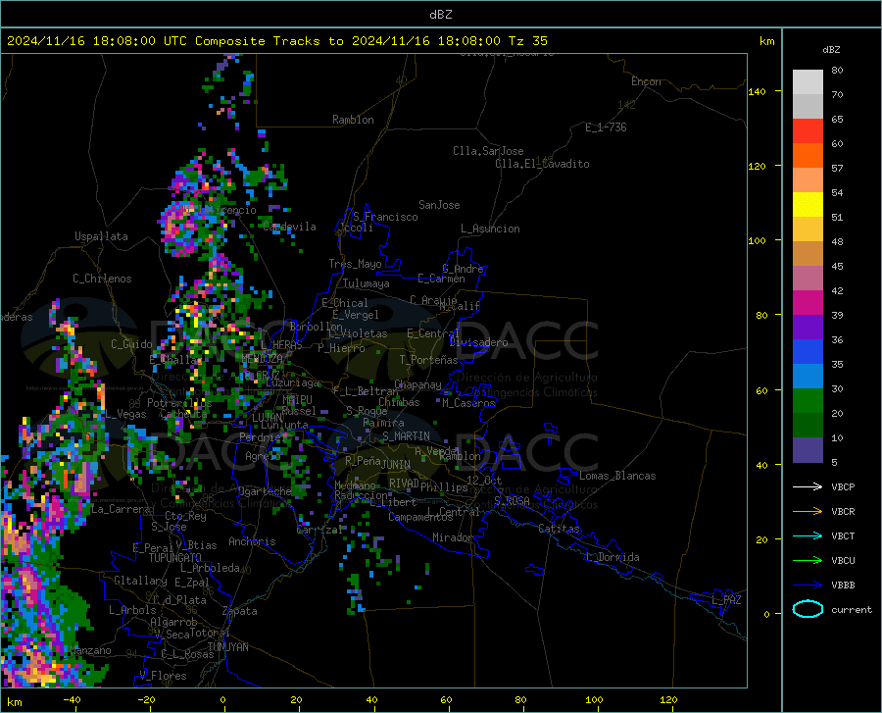The image size is (882, 713).
Task: Click the '140' tick on the vertical km axis
Action: pyautogui.click(x=757, y=91)
